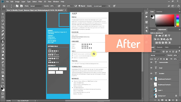
Task: Click the Search icon in options bar
Action: 169,6
